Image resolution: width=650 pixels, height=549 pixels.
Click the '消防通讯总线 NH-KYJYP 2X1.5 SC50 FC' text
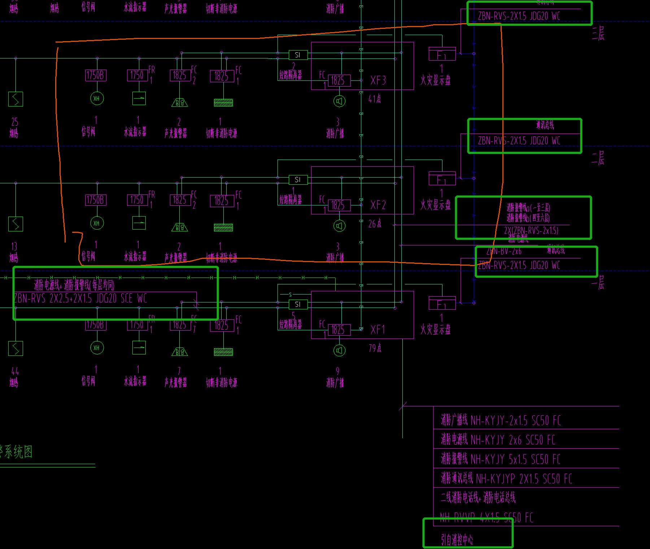click(x=507, y=479)
